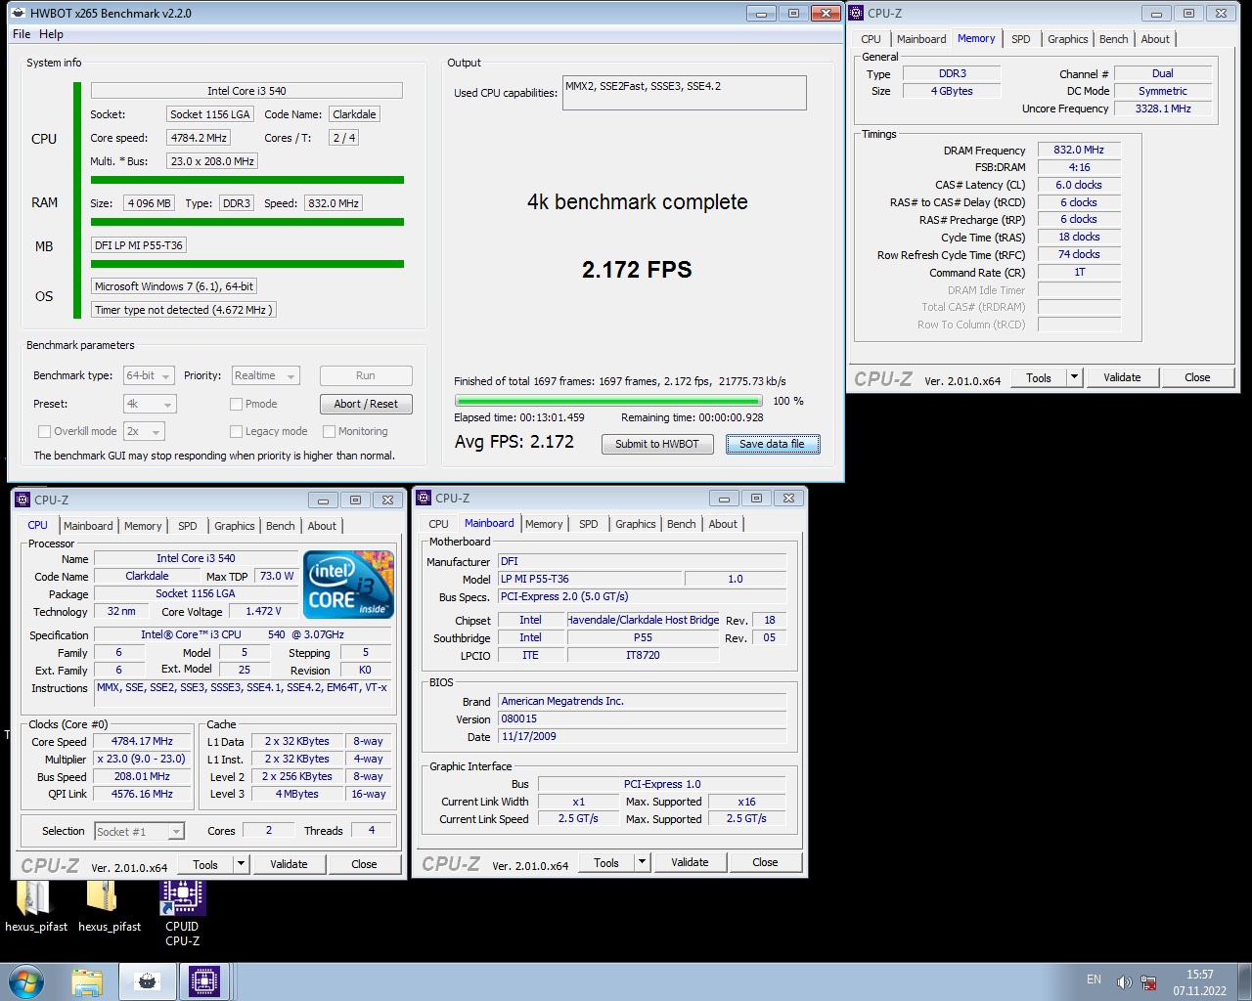The width and height of the screenshot is (1252, 1001).
Task: Enable the Monitoring checkbox
Action: [x=330, y=431]
